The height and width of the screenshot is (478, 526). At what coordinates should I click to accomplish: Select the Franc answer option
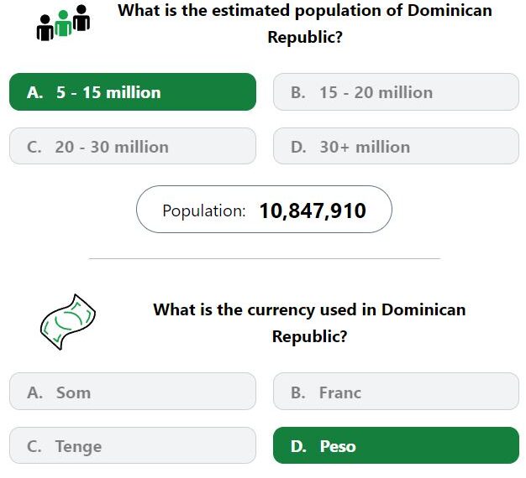[x=396, y=392]
